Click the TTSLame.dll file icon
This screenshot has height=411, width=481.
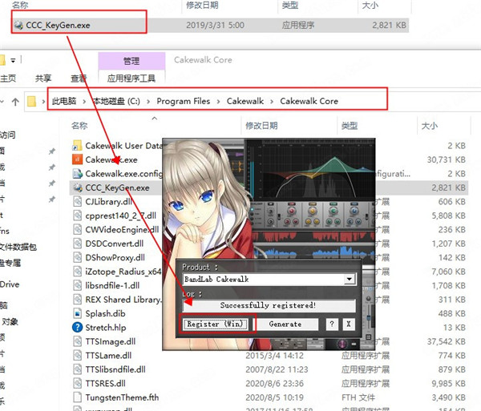pos(77,356)
